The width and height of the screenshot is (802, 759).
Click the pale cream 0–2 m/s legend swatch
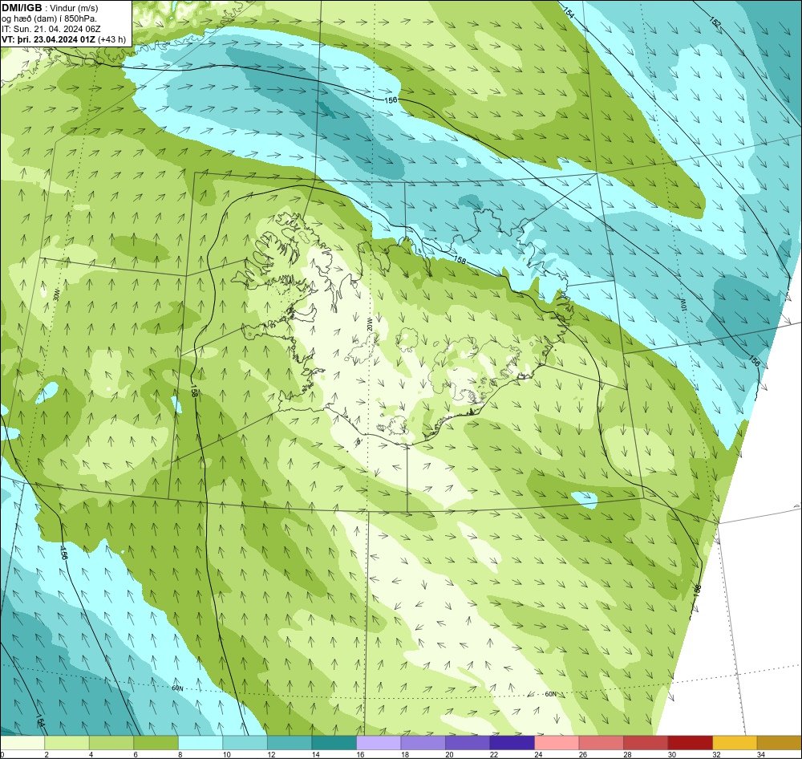(x=22, y=743)
